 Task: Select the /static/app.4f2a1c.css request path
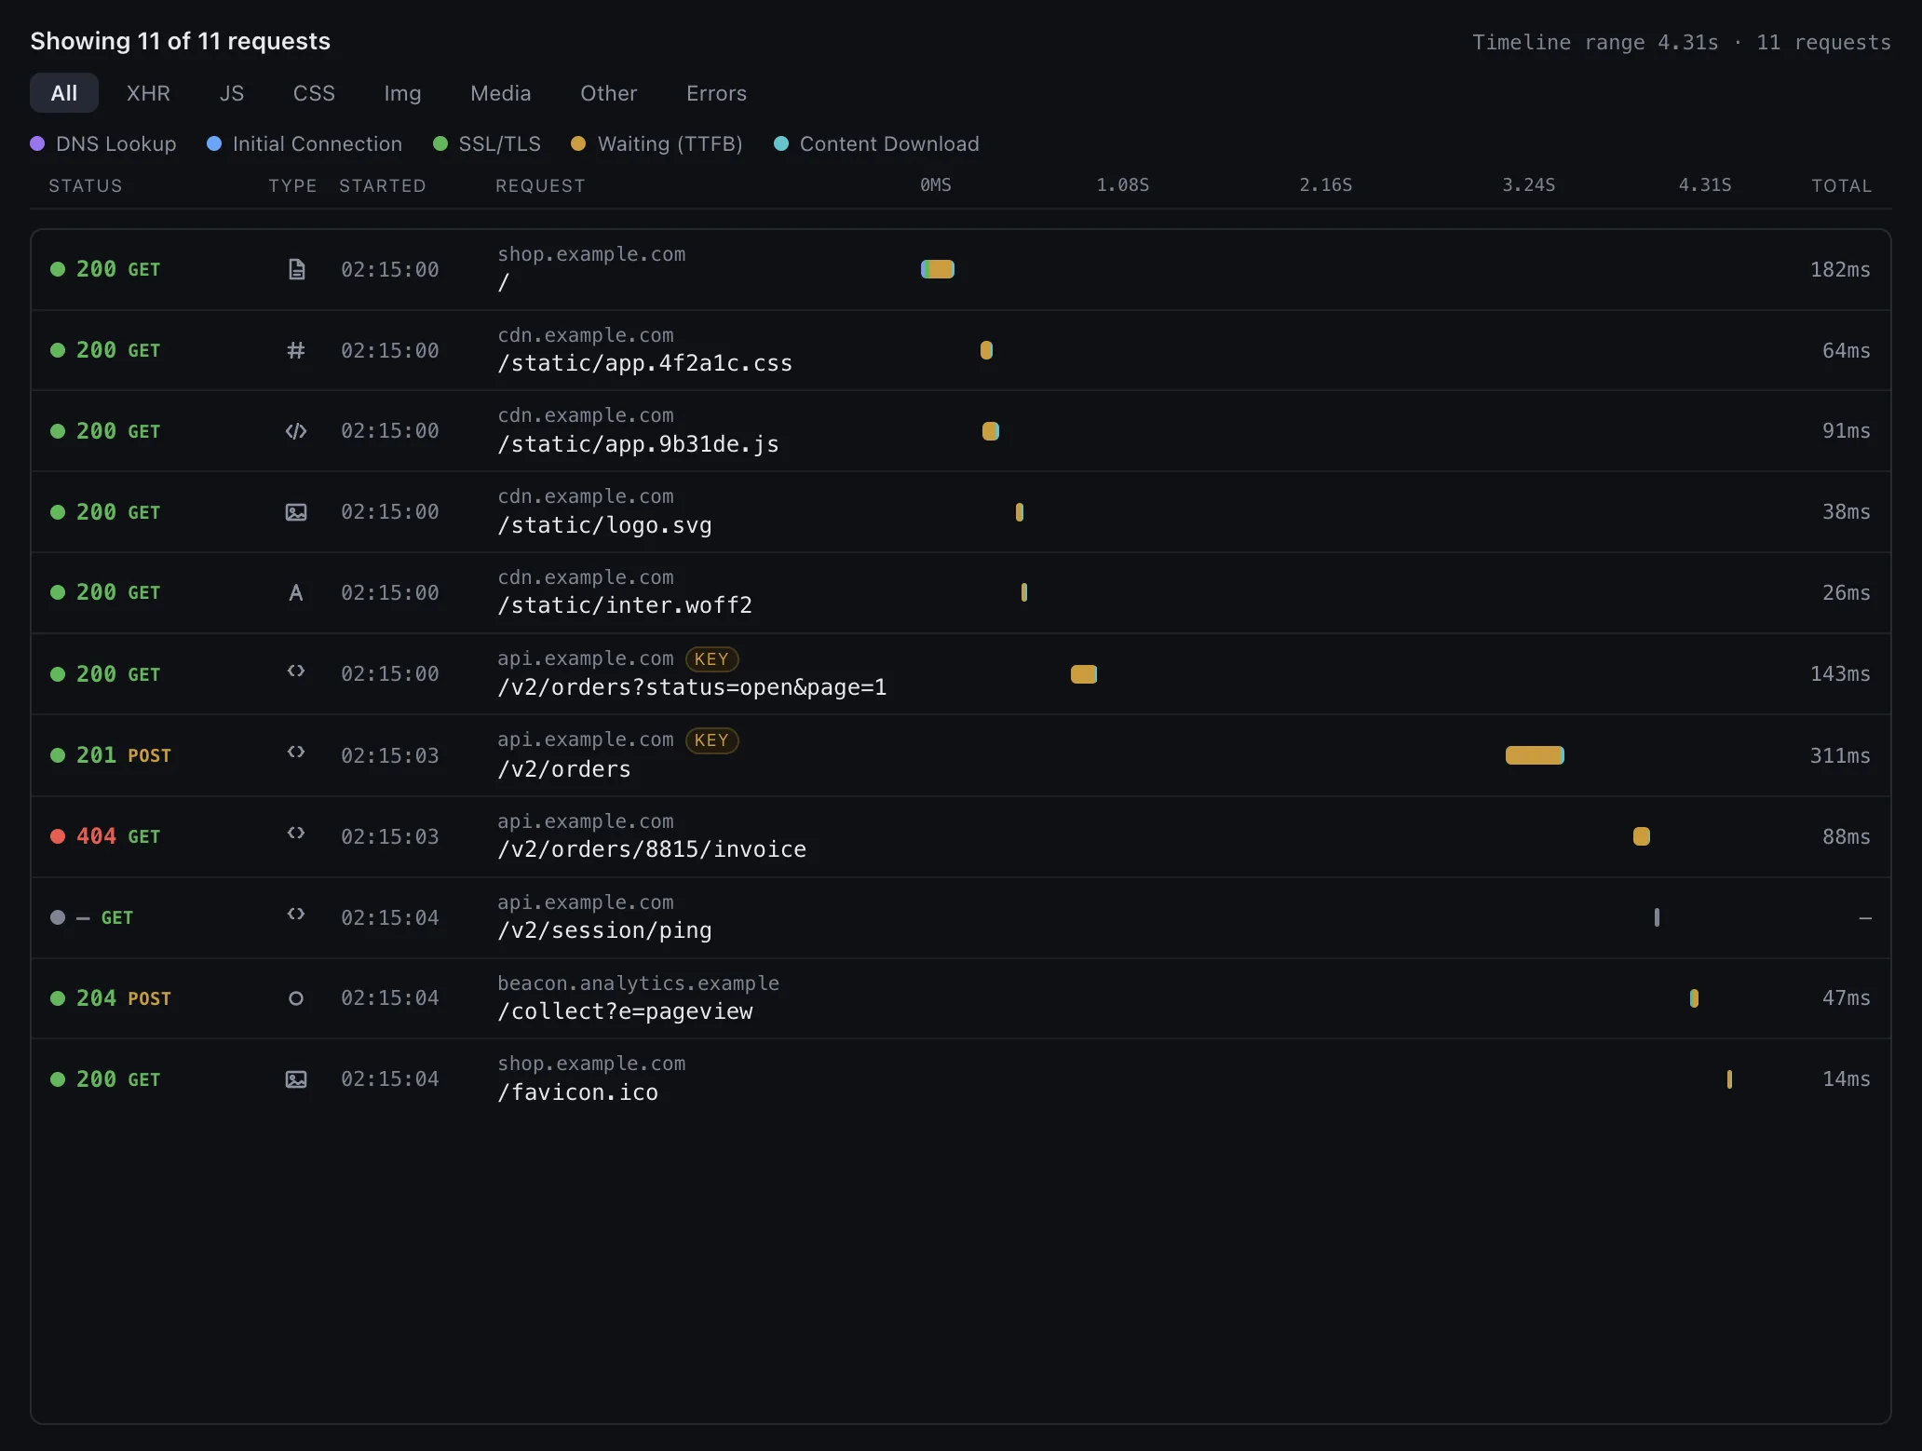[x=644, y=363]
